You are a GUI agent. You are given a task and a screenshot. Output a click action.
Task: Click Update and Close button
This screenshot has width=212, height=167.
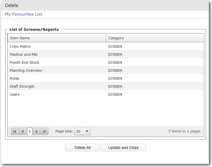pos(123,148)
